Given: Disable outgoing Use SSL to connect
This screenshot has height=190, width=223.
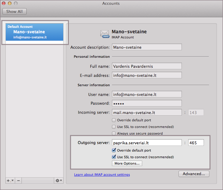Looking at the screenshot, I should click(114, 157).
